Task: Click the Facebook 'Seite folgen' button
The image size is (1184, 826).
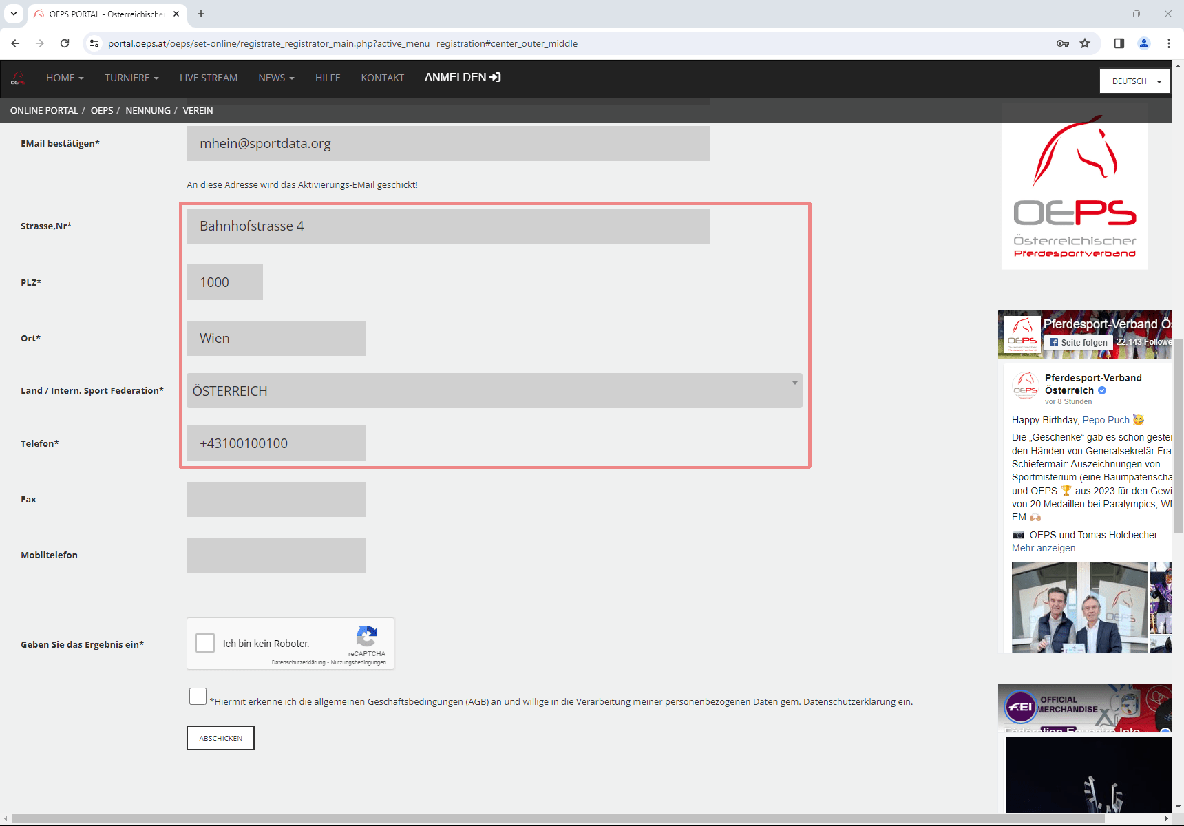Action: 1078,342
